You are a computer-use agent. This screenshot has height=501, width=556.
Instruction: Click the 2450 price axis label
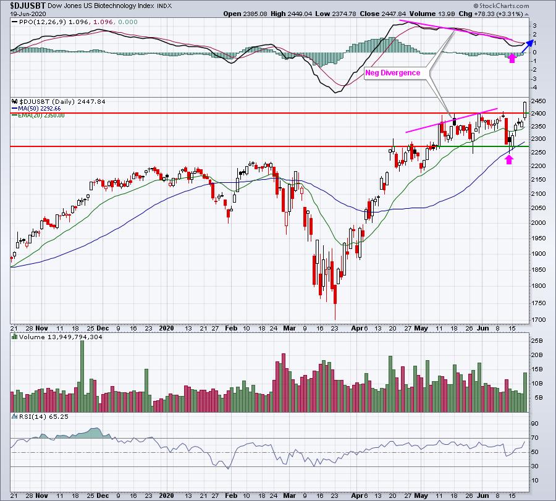[x=538, y=101]
